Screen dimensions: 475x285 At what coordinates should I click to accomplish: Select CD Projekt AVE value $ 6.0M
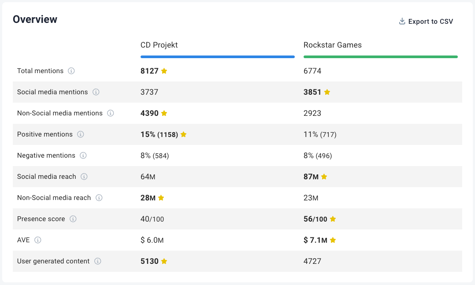click(152, 240)
